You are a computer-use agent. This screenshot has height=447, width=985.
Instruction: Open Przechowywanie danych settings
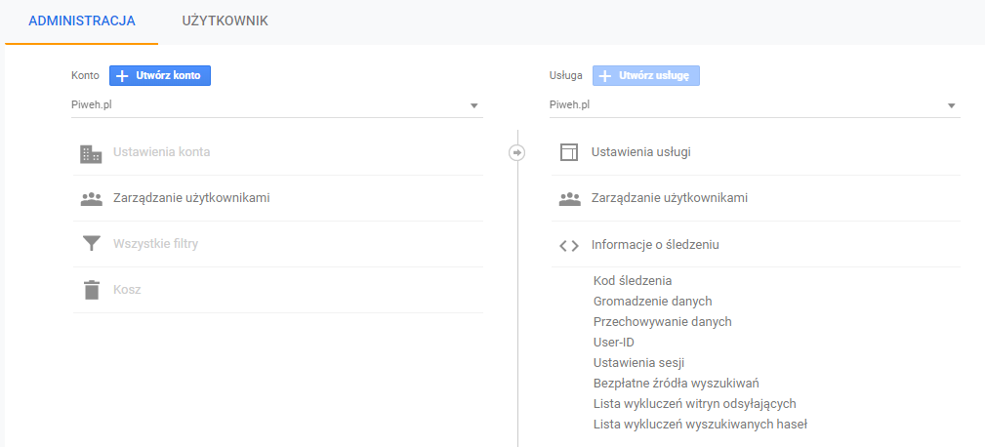[x=662, y=321]
